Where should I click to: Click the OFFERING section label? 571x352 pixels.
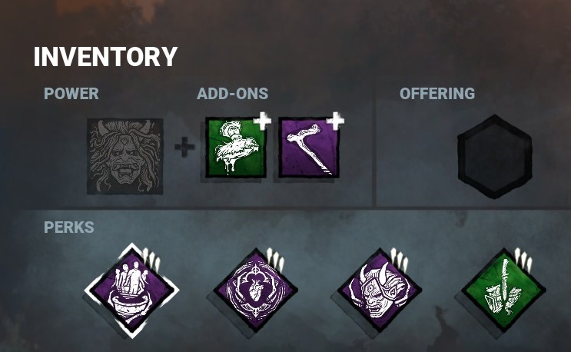[x=437, y=94]
